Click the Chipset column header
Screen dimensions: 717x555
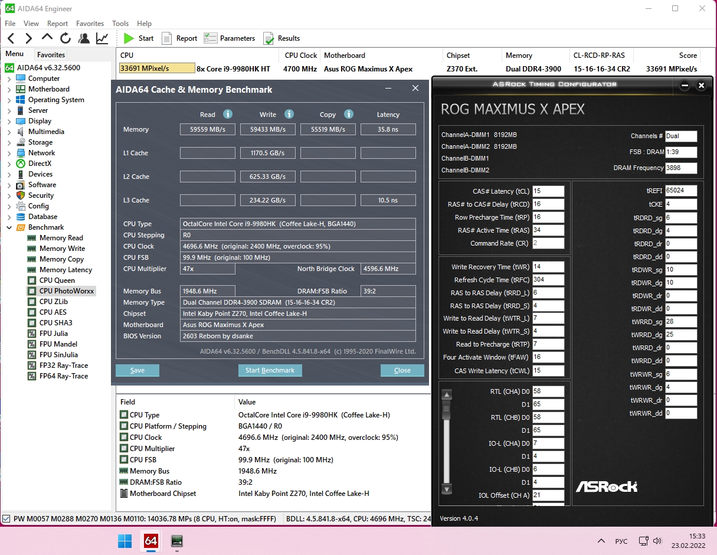[459, 56]
